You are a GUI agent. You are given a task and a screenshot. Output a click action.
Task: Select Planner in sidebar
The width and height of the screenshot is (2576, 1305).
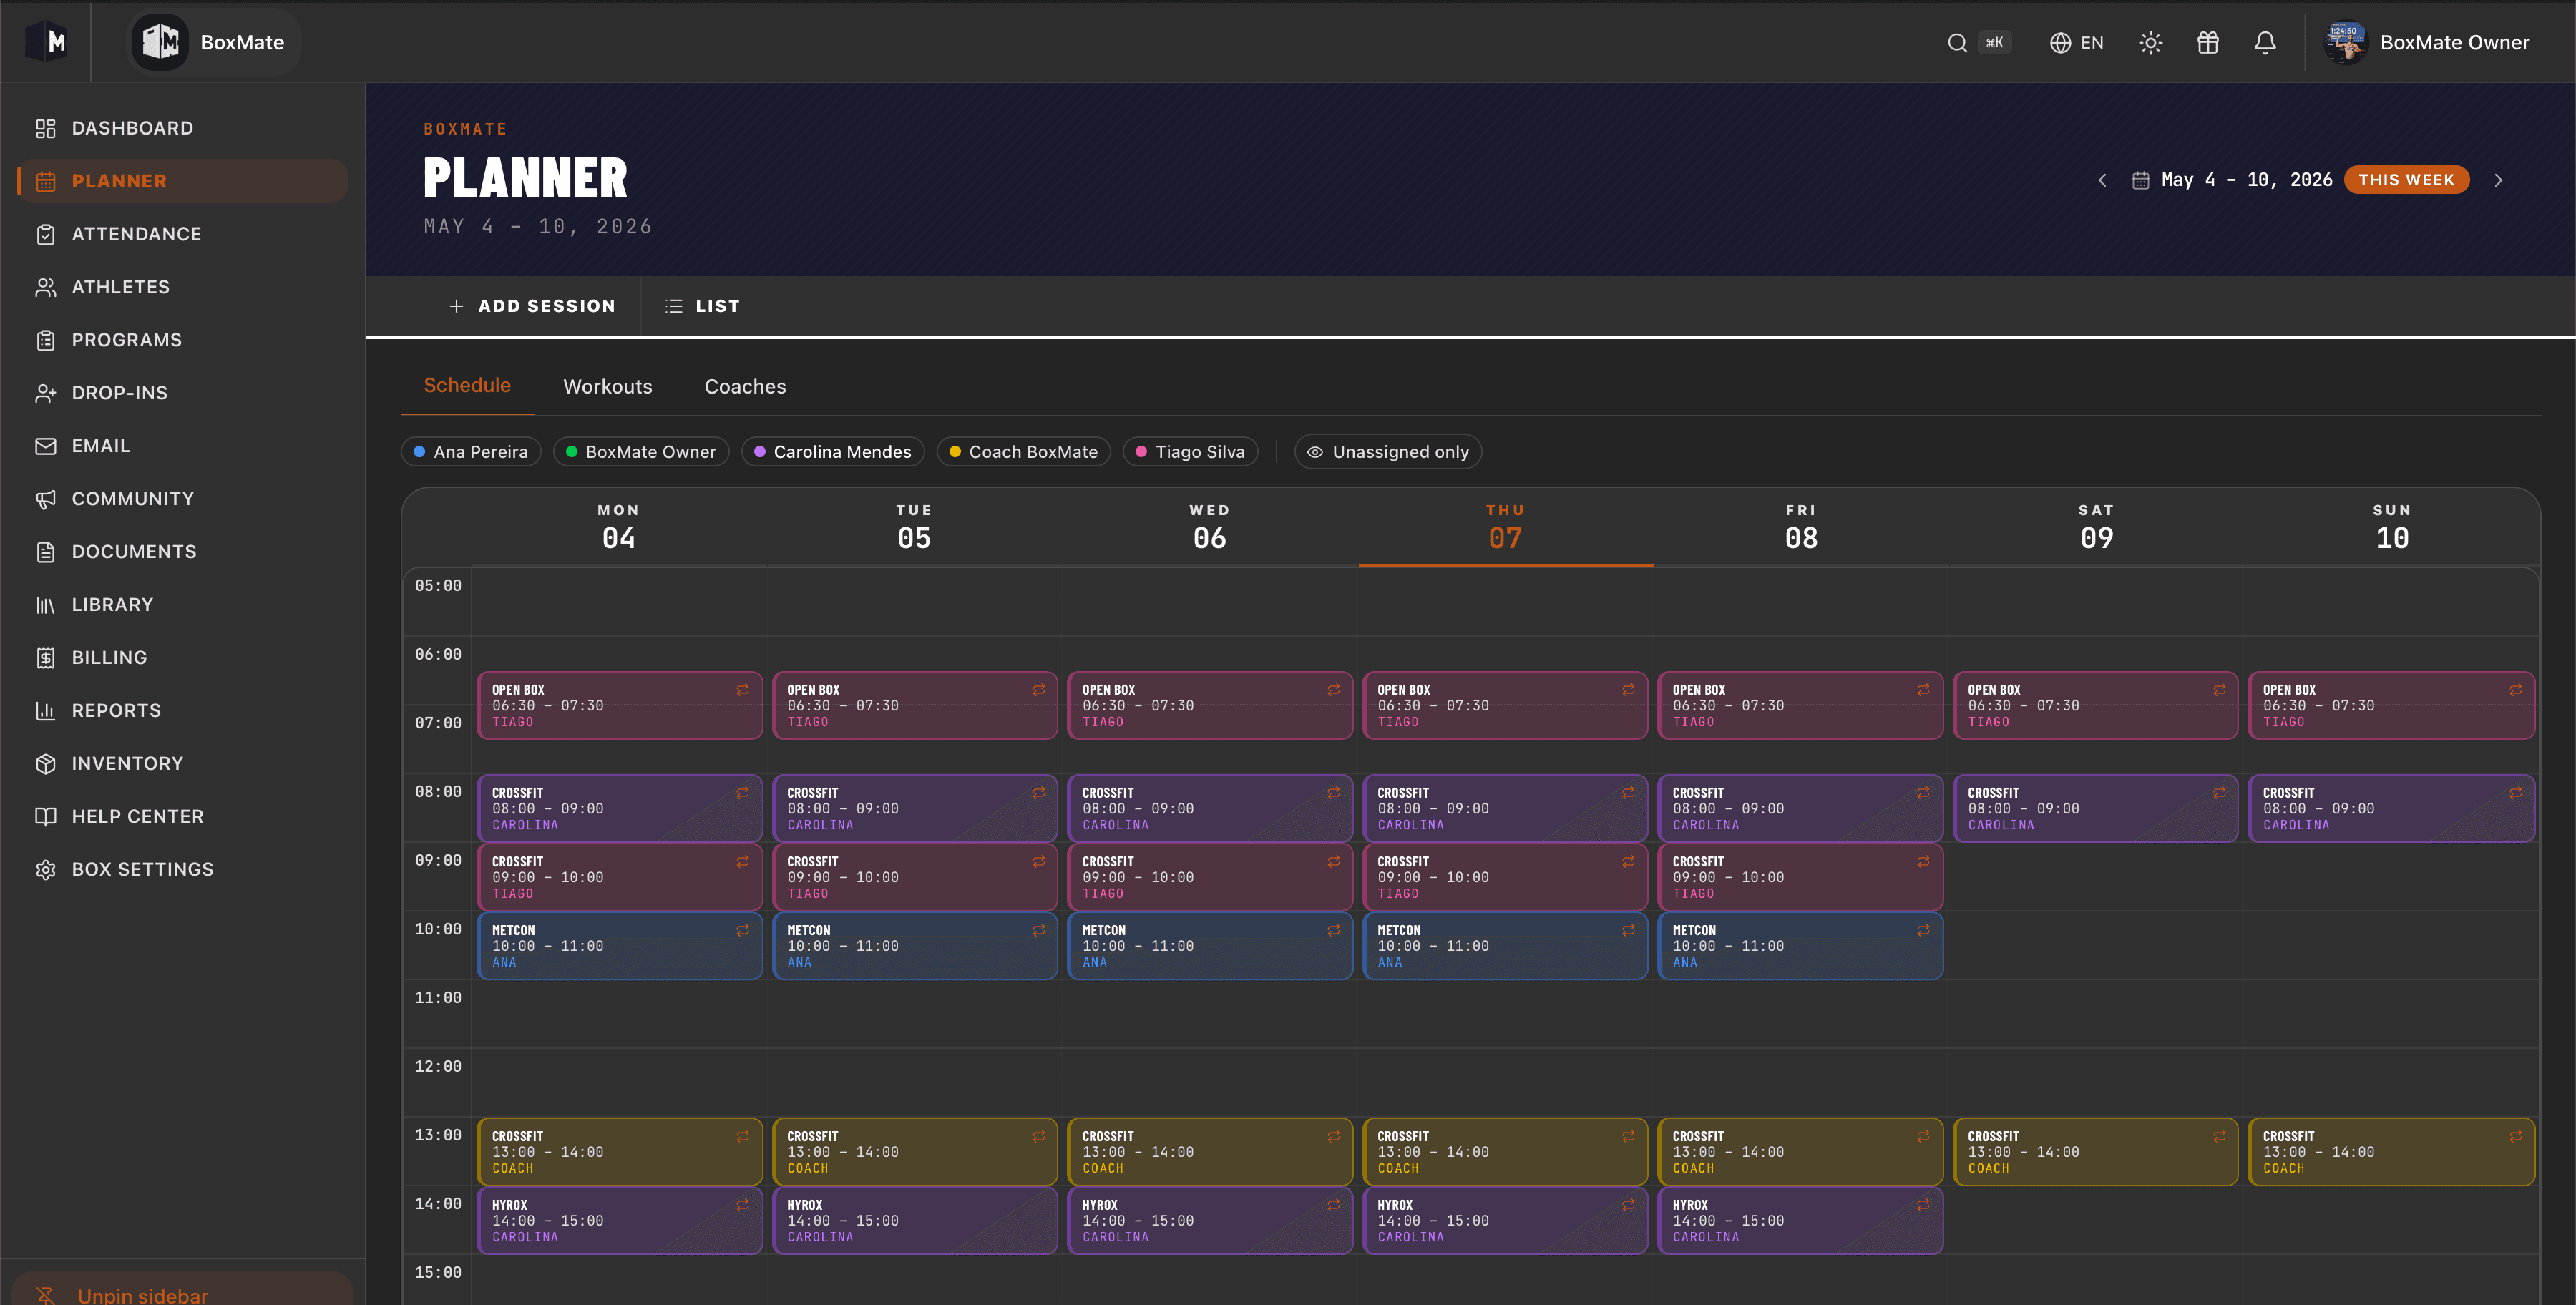click(182, 181)
